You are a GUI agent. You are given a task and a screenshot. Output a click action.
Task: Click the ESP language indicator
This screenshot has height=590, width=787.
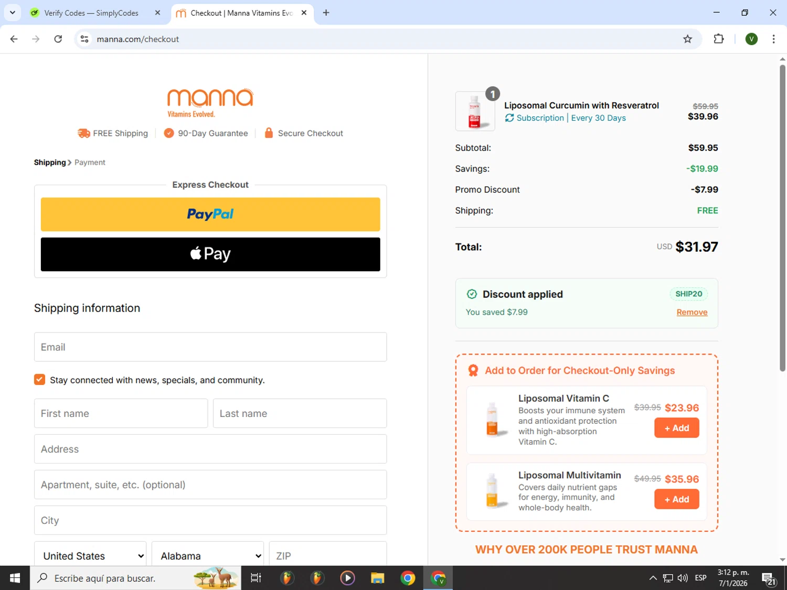700,578
